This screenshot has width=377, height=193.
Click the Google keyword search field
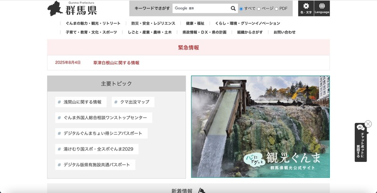point(201,8)
